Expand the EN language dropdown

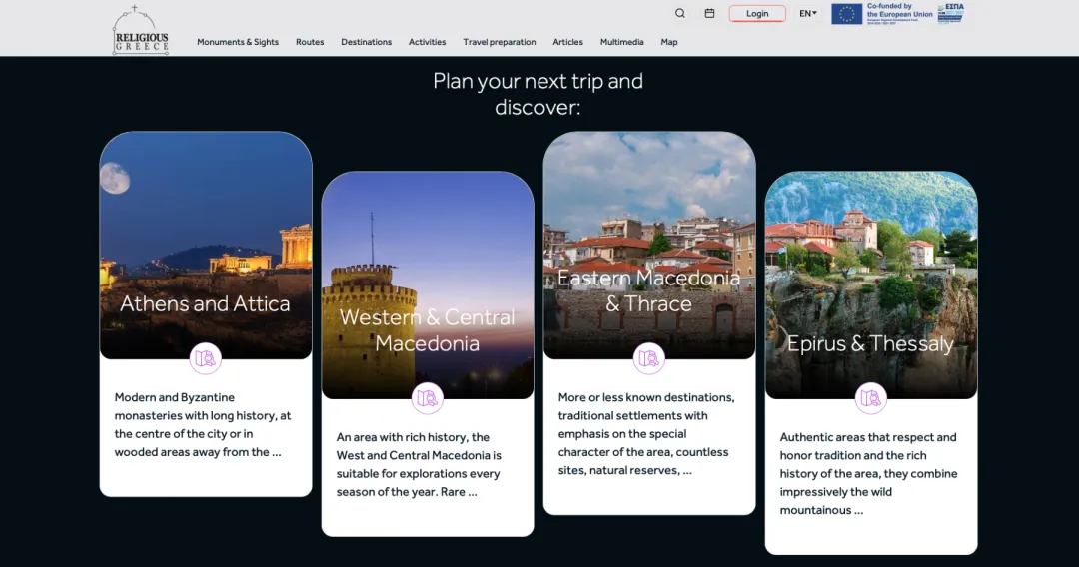[x=807, y=14]
